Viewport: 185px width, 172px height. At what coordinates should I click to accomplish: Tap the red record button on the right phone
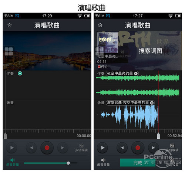click(138, 148)
